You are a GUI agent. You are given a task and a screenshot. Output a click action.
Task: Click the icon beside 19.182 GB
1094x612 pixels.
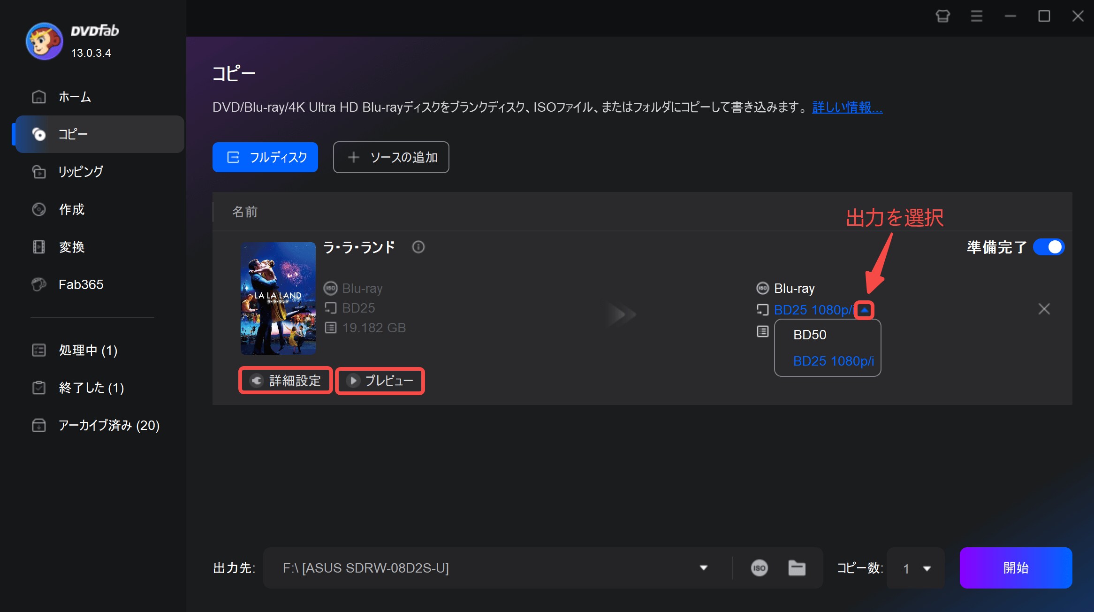pos(331,328)
